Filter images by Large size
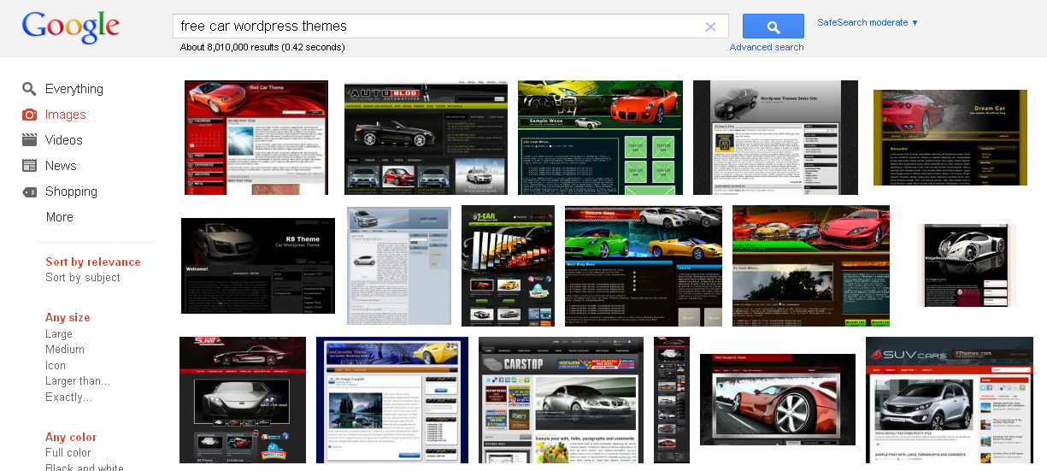1047x471 pixels. pos(59,334)
